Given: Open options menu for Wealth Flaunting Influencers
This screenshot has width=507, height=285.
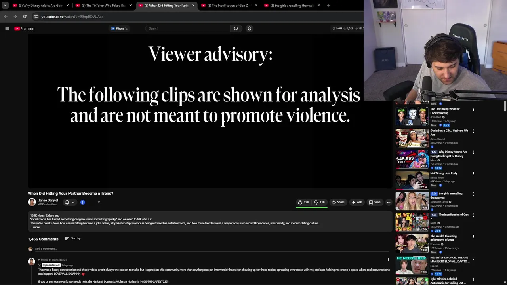Looking at the screenshot, I should pos(473,237).
